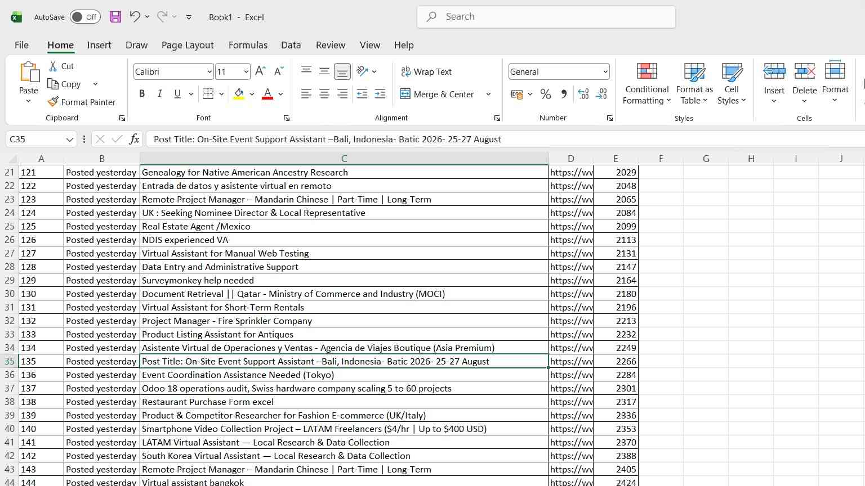Apply Center horizontal alignment
865x486 pixels.
pos(324,94)
